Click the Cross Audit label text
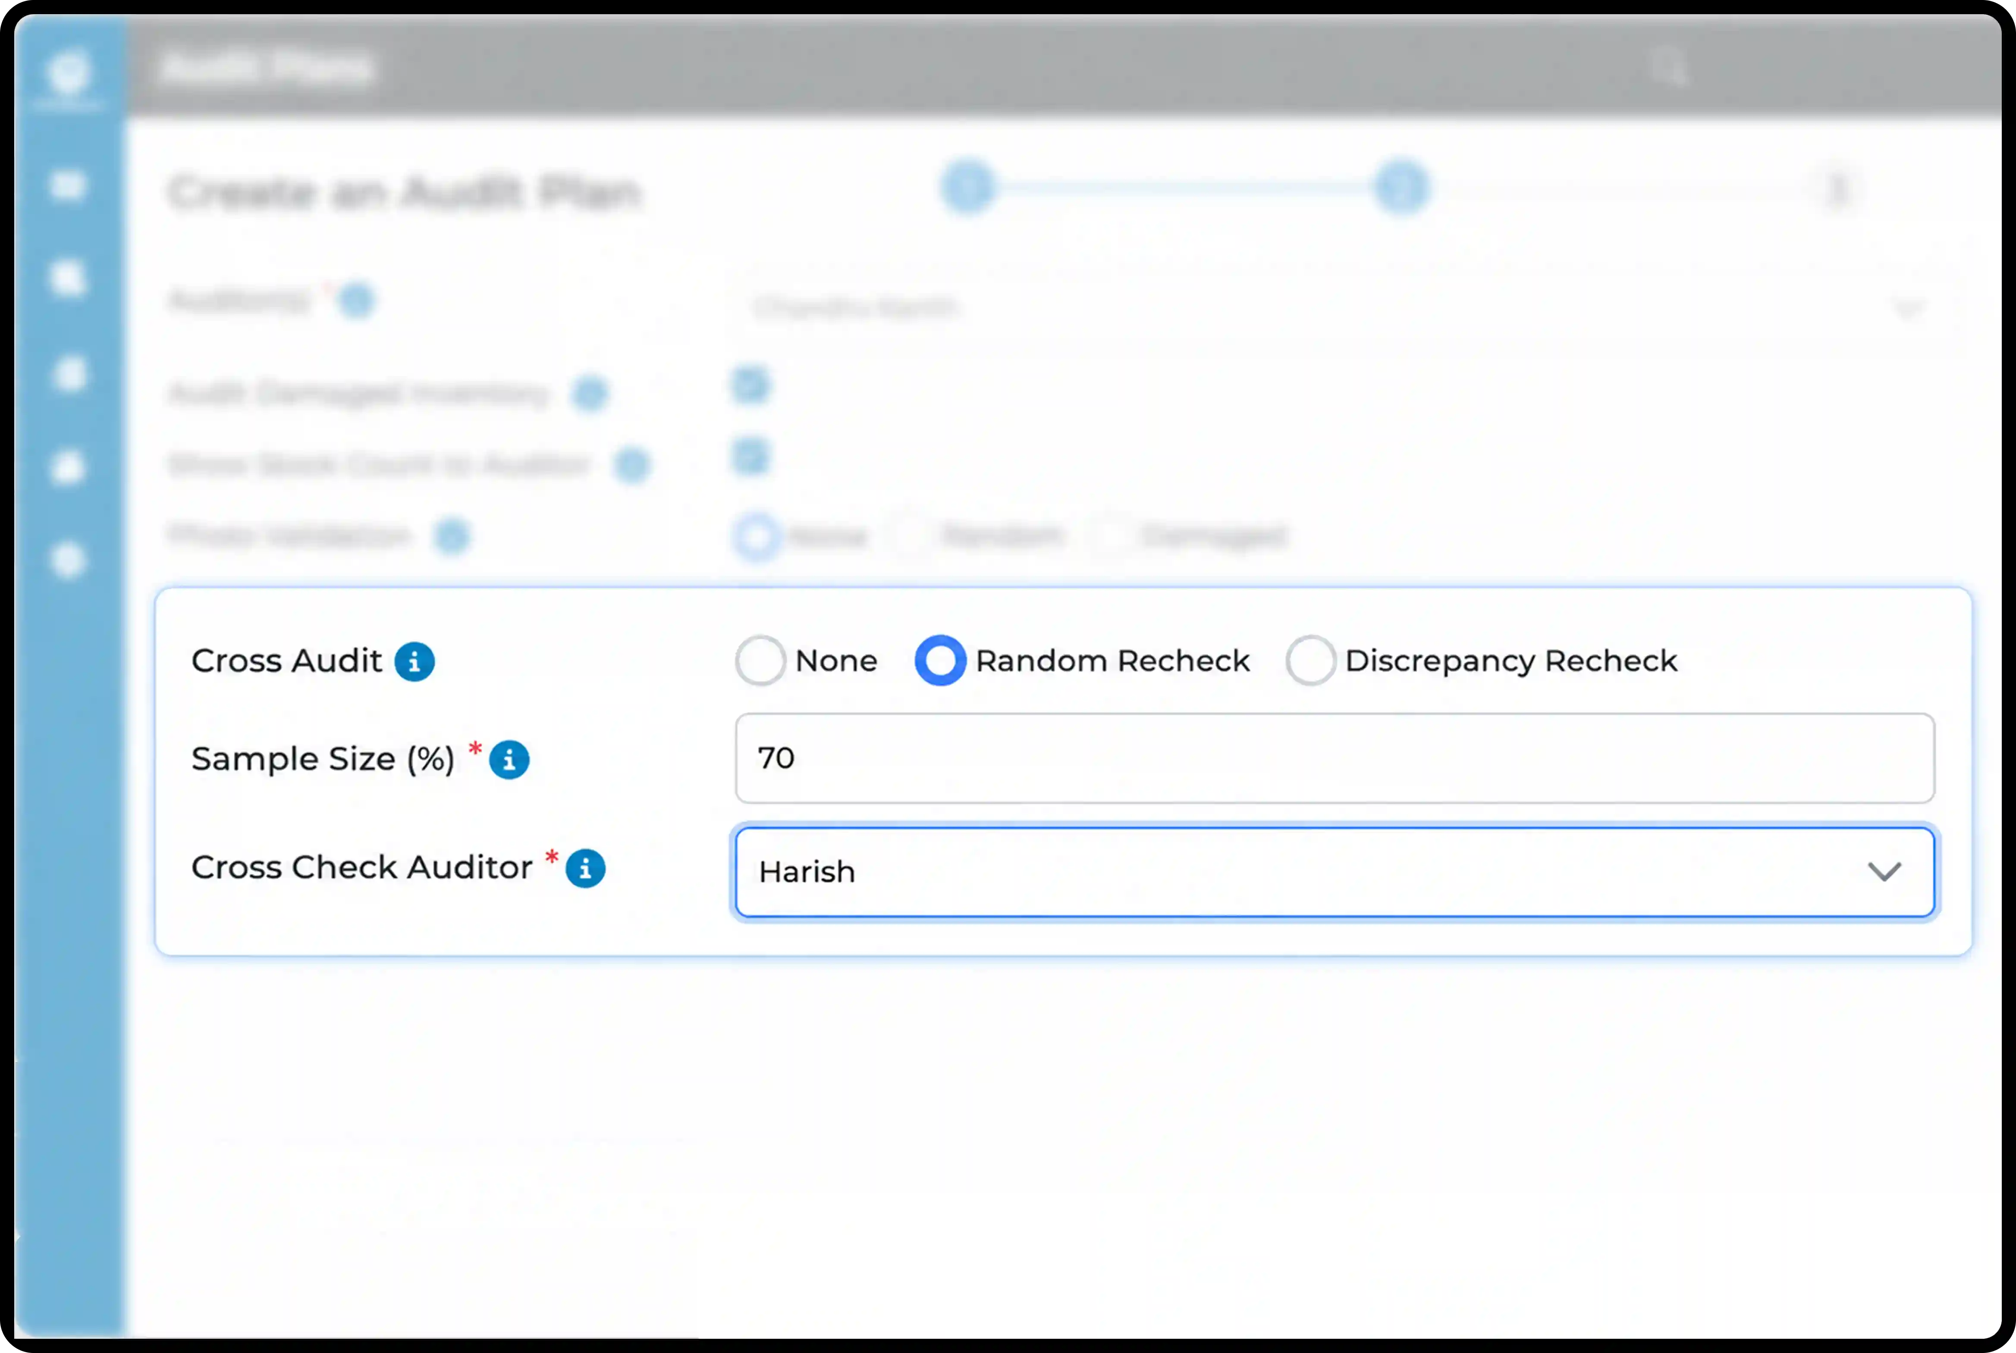This screenshot has width=2016, height=1353. click(x=286, y=661)
